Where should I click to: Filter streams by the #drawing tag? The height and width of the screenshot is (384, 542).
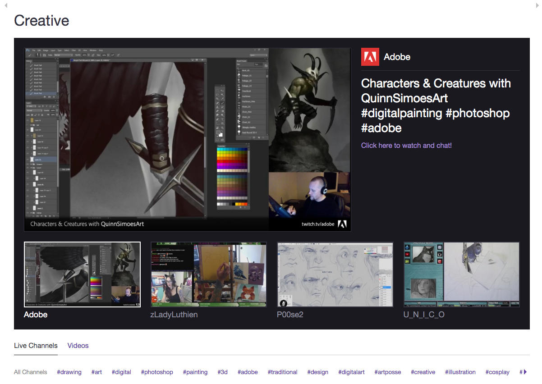[x=69, y=372]
